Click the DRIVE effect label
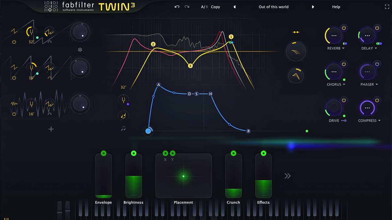This screenshot has height=220, width=392. pos(334,121)
